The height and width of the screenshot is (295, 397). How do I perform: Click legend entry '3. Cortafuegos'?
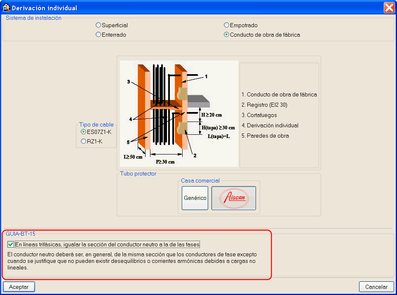(x=259, y=115)
